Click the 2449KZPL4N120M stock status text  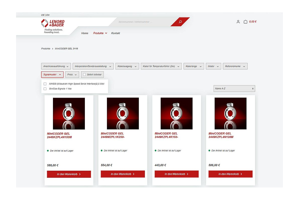[x=223, y=151]
